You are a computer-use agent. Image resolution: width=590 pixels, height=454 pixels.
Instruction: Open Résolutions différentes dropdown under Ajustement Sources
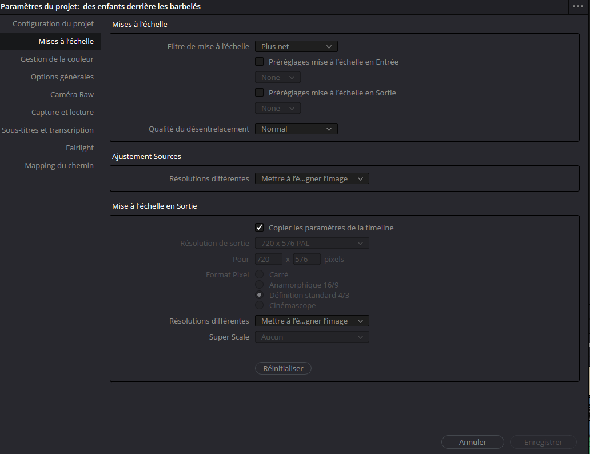click(x=312, y=178)
